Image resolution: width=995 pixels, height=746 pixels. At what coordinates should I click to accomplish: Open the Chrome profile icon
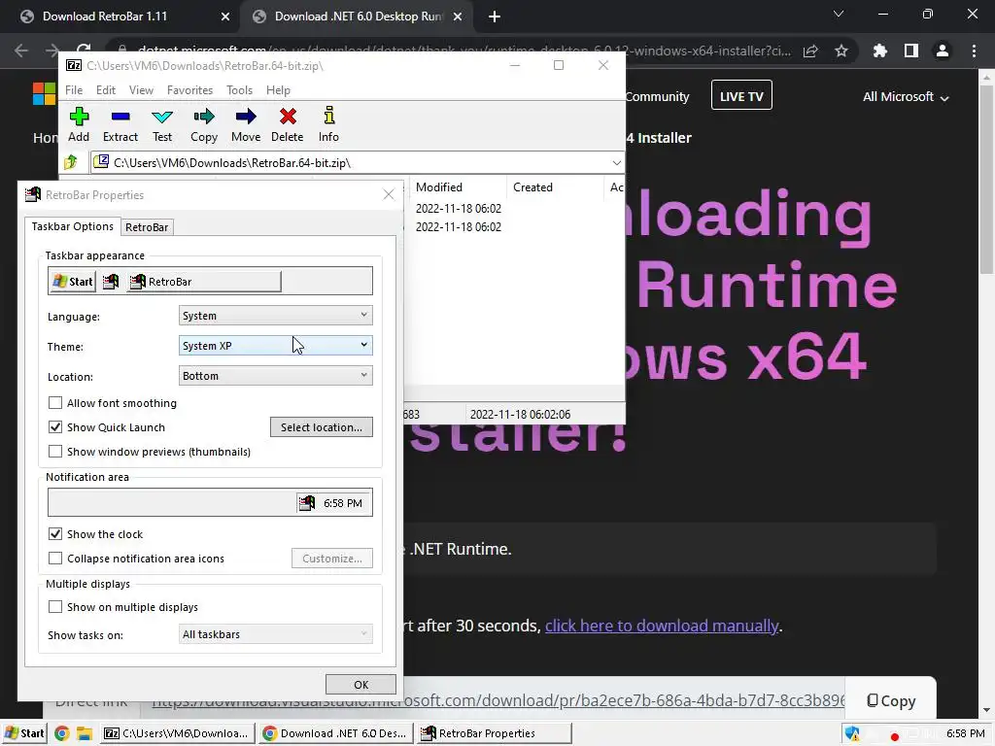coord(943,51)
